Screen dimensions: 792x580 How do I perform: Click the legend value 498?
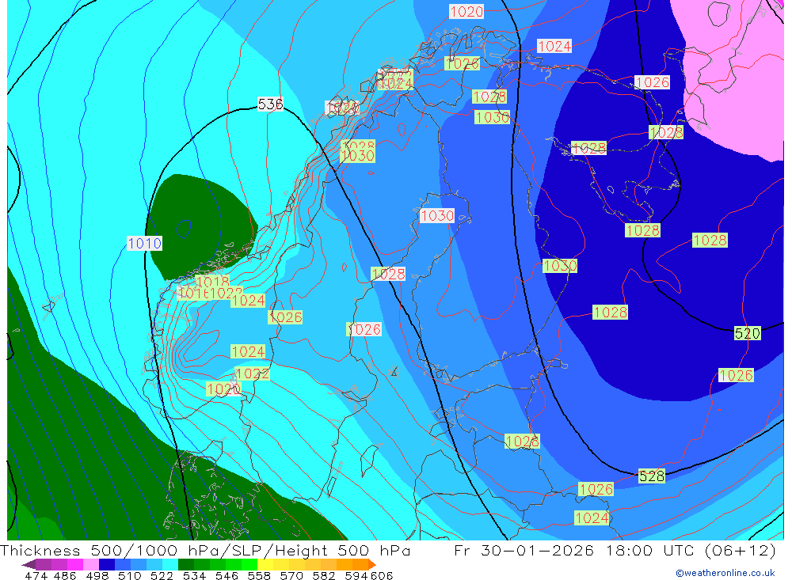(x=97, y=575)
